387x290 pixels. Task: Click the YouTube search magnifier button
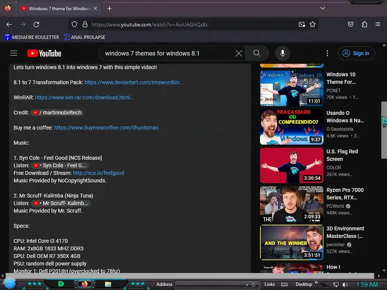click(257, 53)
